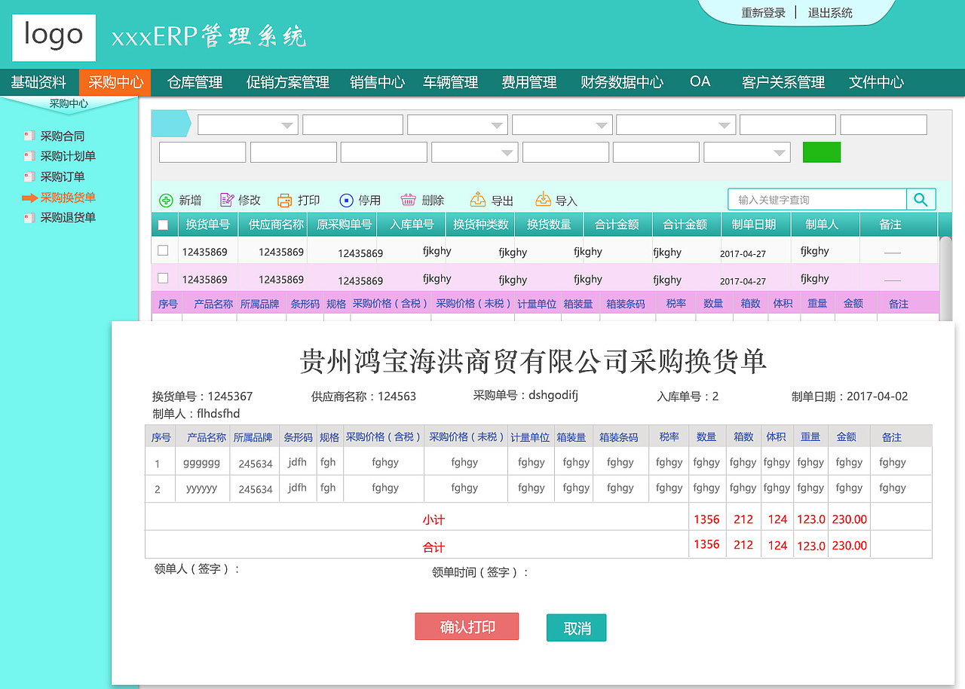Click the 删除 delete trash icon

pyautogui.click(x=407, y=200)
